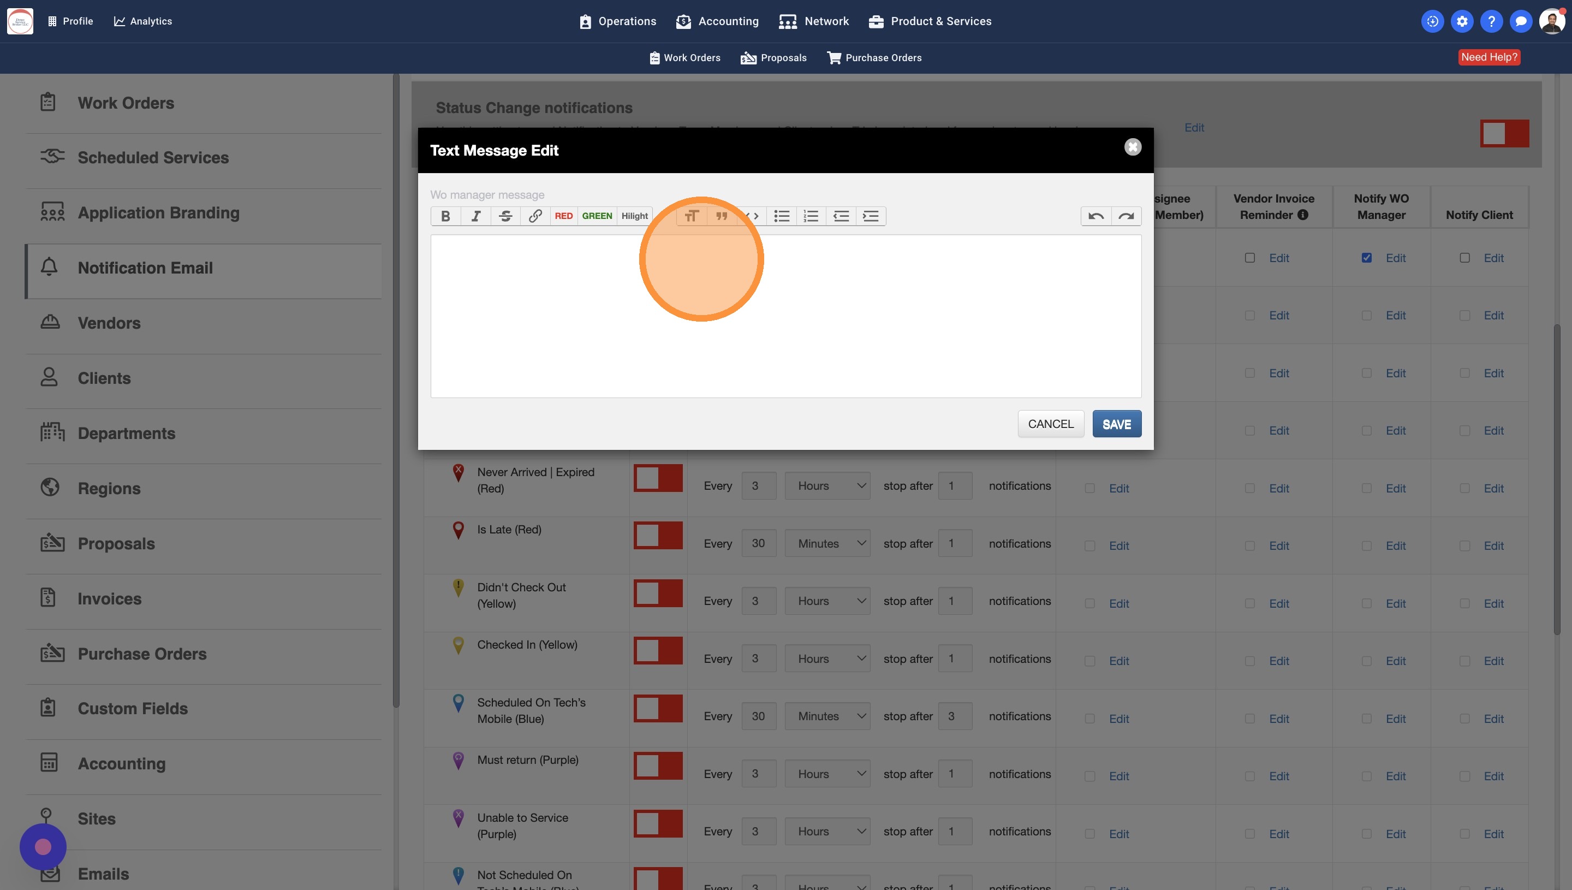Save the text message edit

1116,424
